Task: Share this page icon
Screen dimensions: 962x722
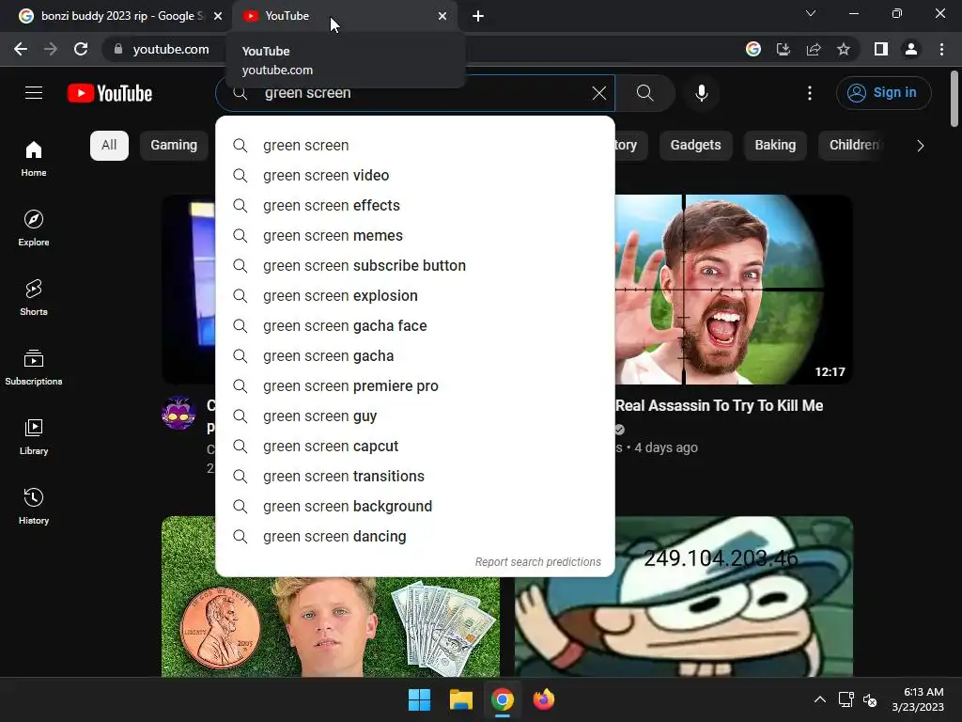Action: (x=814, y=49)
